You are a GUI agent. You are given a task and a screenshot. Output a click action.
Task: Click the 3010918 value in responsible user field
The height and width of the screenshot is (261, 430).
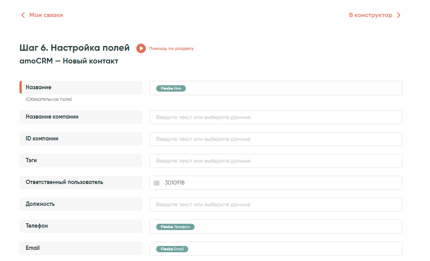pyautogui.click(x=175, y=183)
